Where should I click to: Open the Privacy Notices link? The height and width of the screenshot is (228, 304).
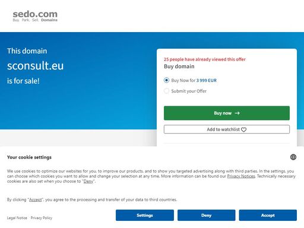241,176
